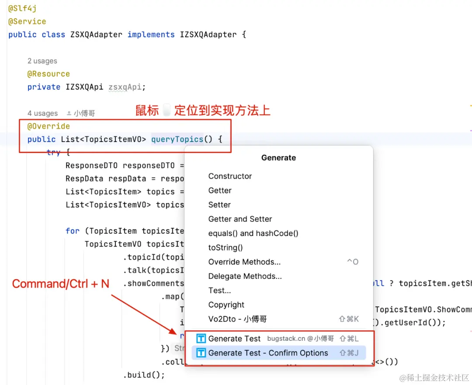Select Generate Test - Confirm Options entry

click(278, 353)
